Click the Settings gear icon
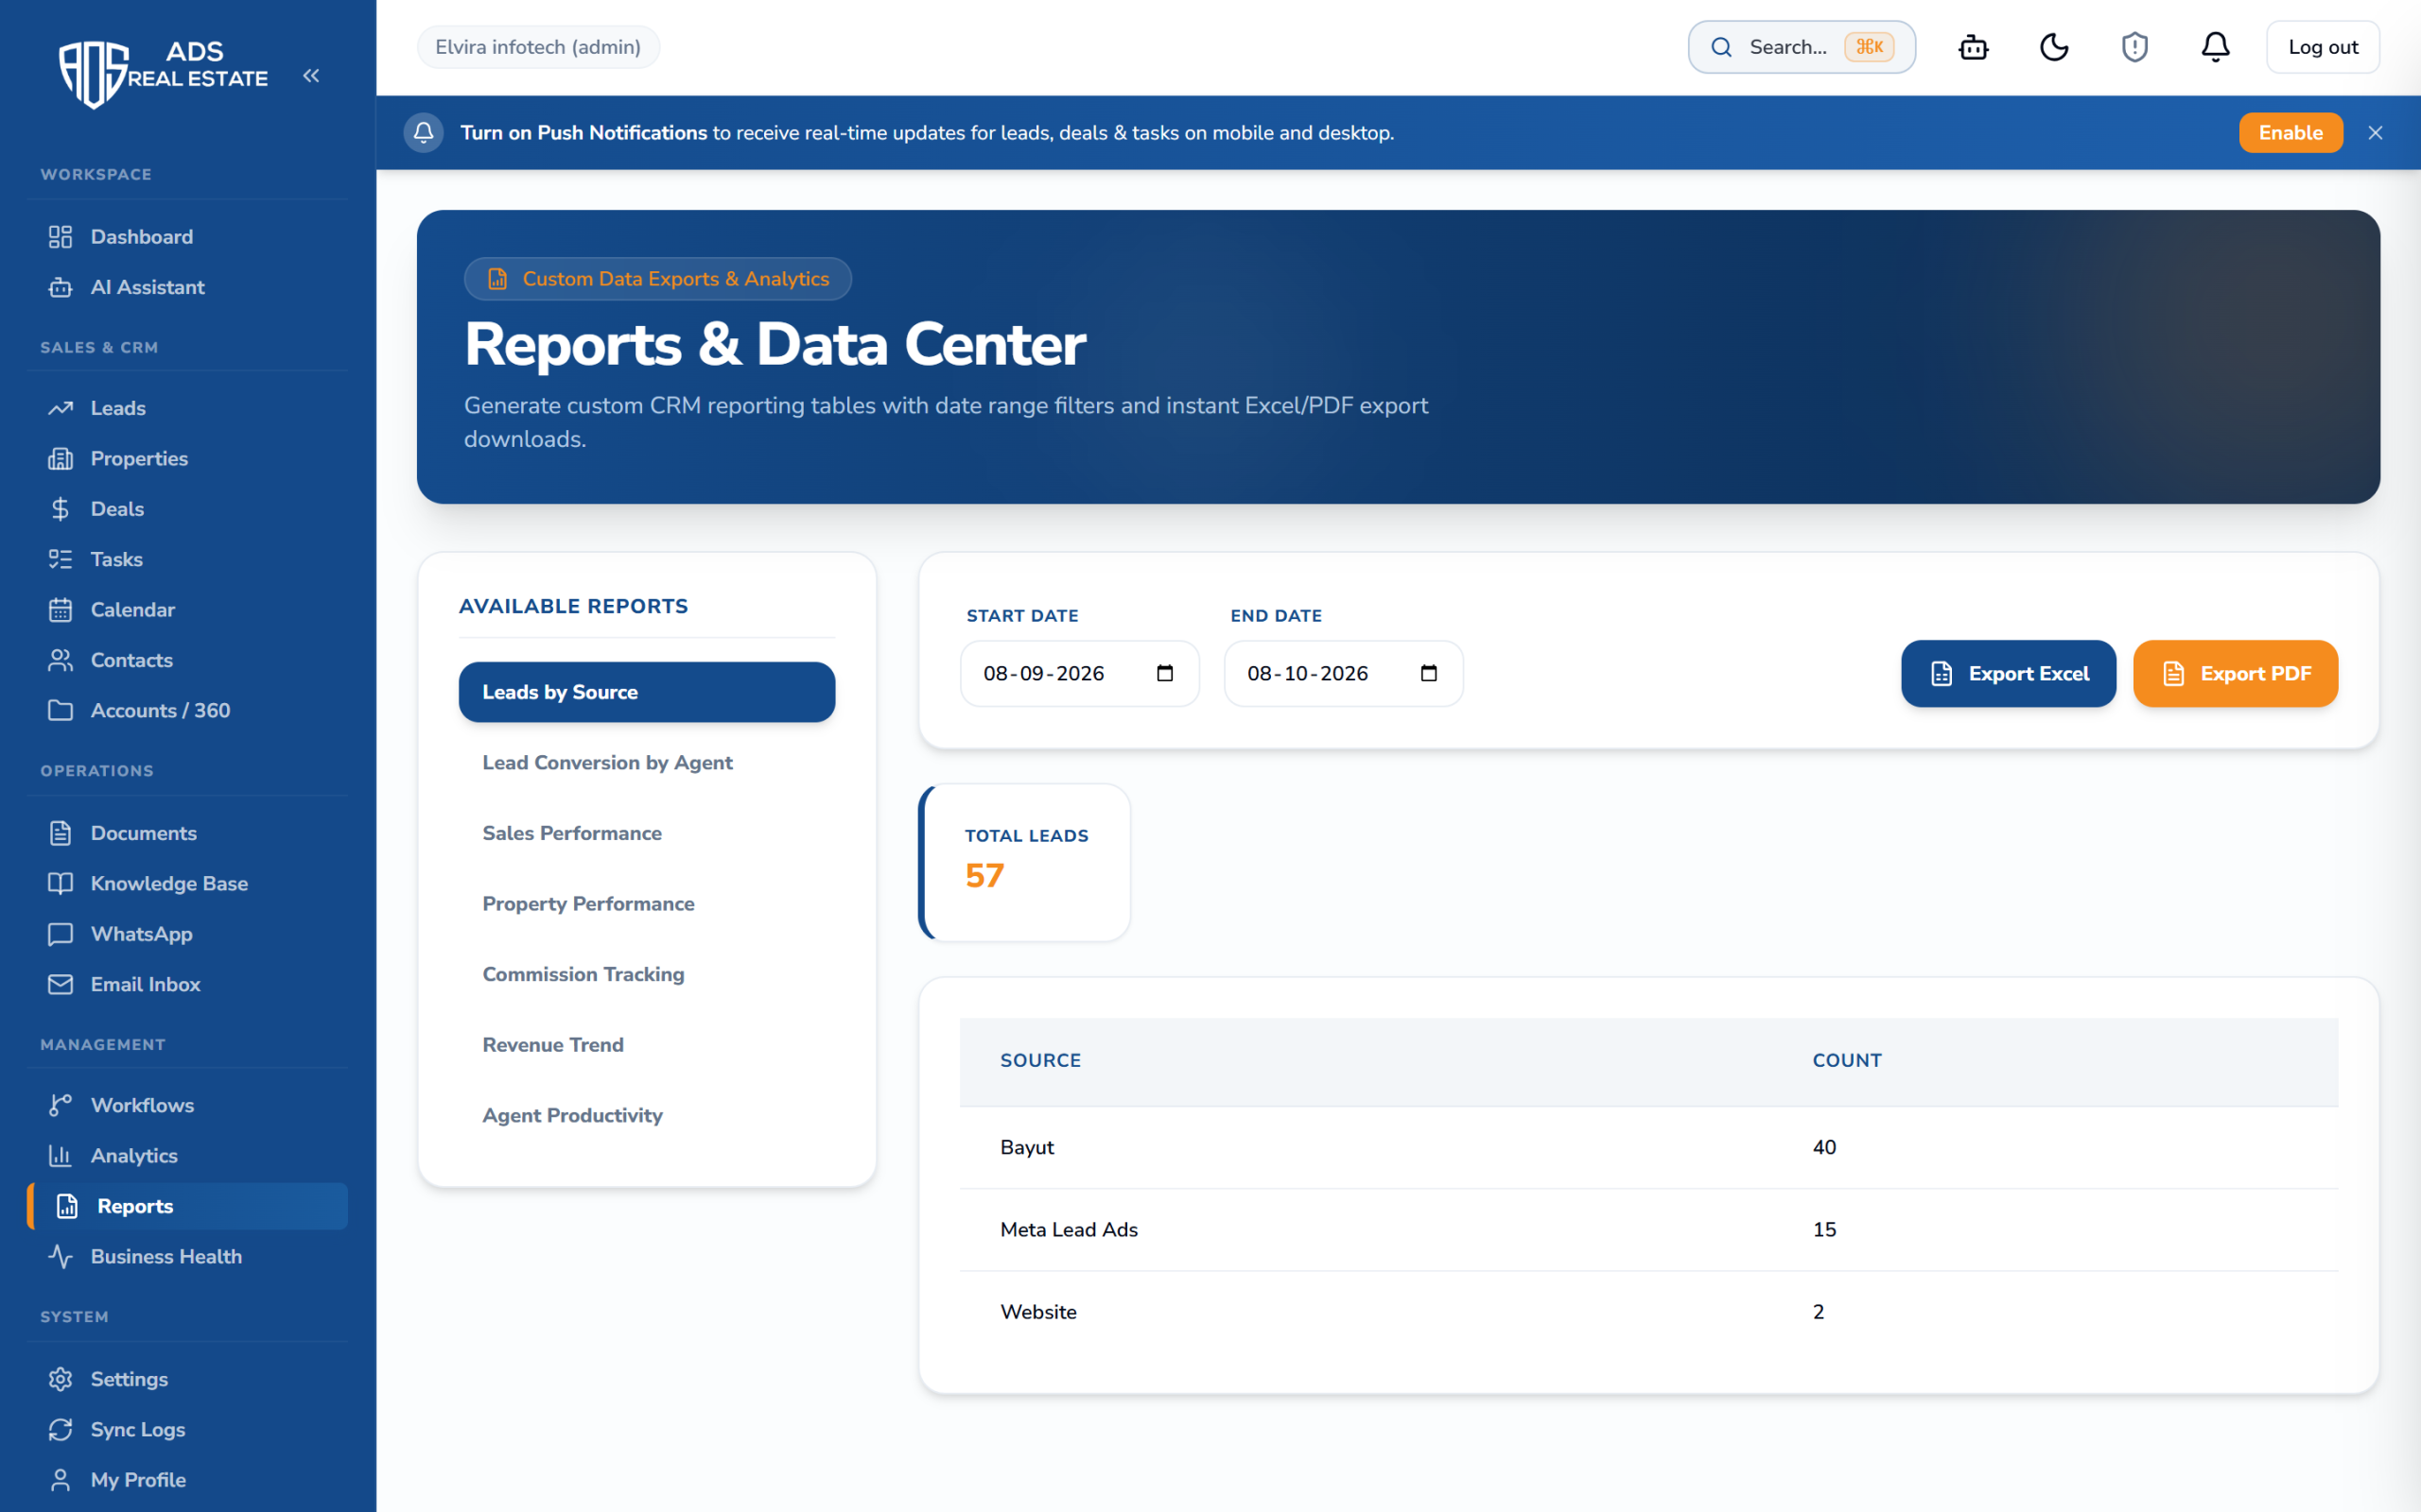 click(x=60, y=1379)
